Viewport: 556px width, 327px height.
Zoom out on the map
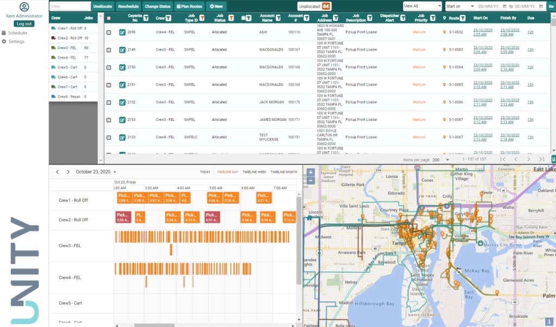click(x=311, y=180)
